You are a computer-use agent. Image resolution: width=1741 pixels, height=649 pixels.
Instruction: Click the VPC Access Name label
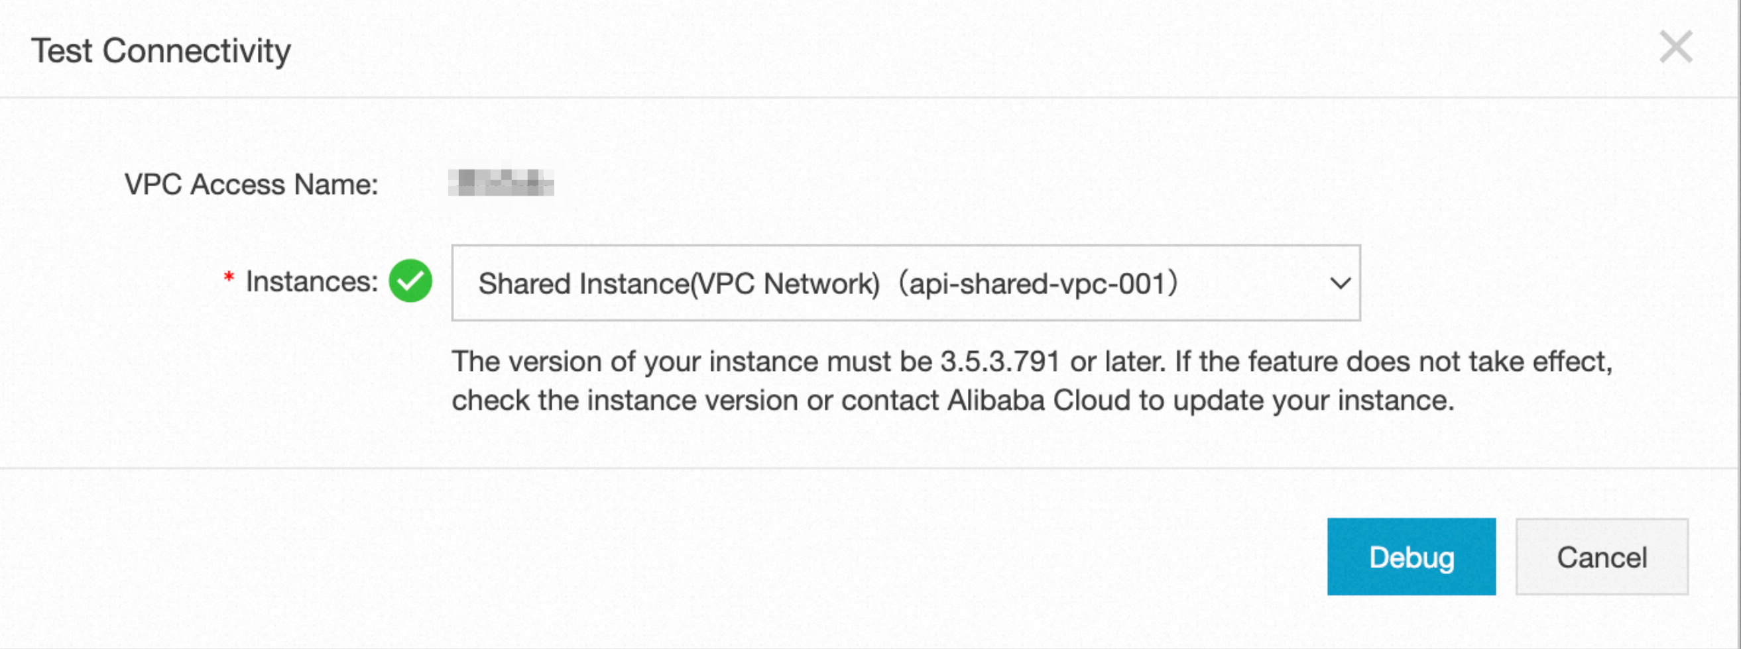251,184
